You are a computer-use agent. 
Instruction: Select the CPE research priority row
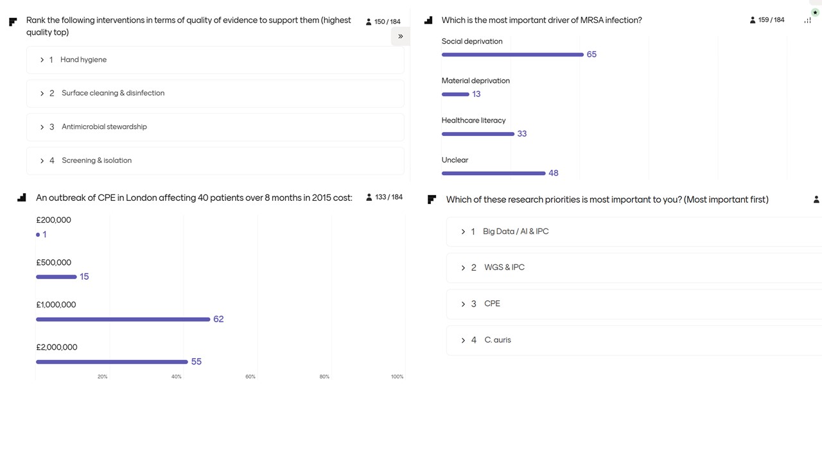point(492,304)
